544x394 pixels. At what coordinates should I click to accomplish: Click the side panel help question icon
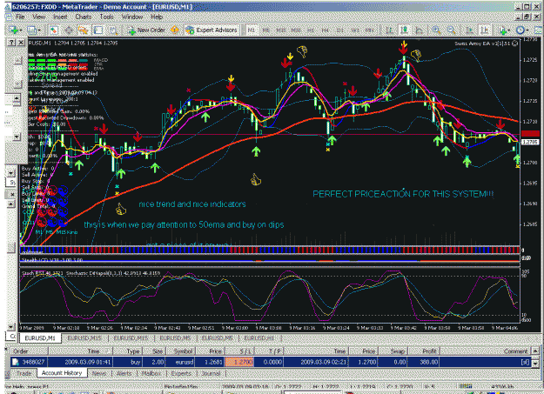click(11, 43)
